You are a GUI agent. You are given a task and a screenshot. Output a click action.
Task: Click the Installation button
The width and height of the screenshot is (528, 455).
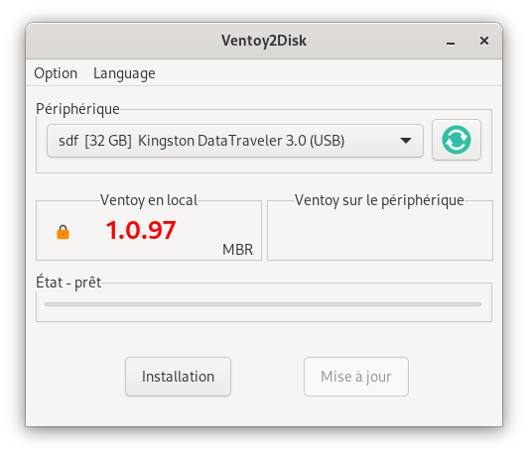click(x=178, y=377)
